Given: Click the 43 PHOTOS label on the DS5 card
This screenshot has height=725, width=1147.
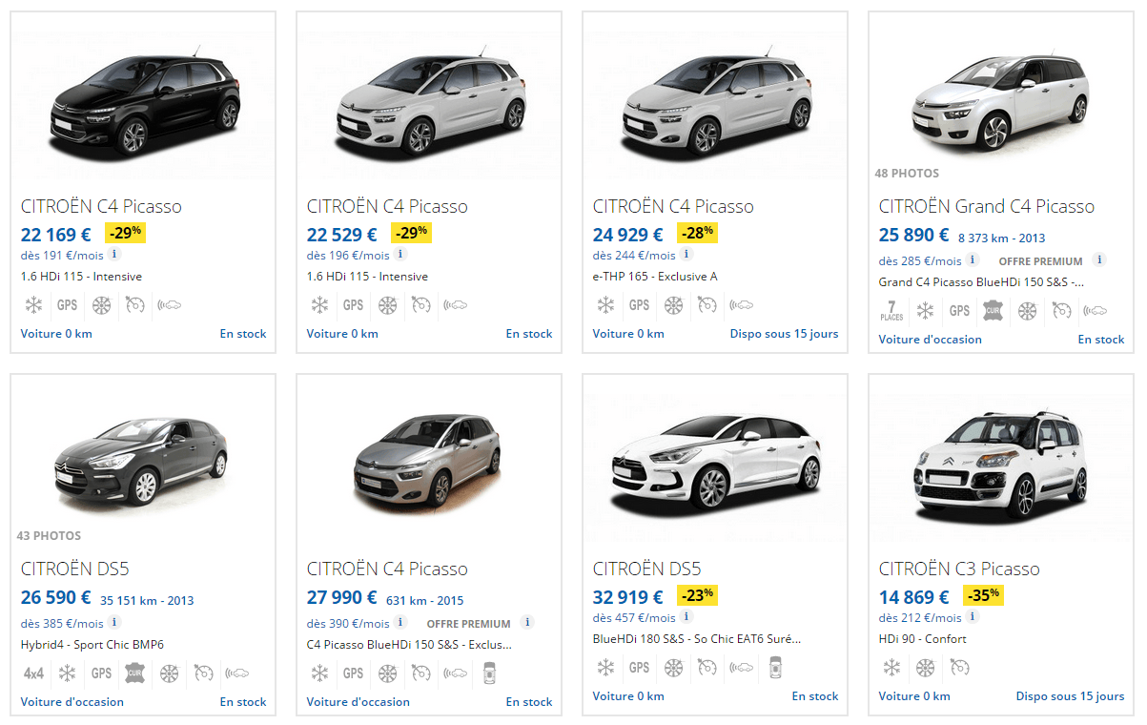Looking at the screenshot, I should (x=49, y=536).
